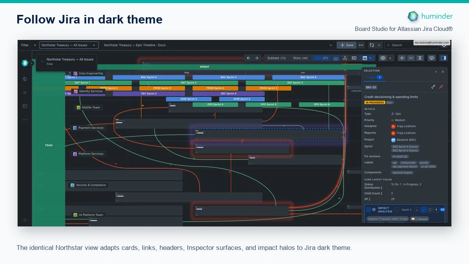Screen dimensions: 469x264
Task: Click the Impact Analysis expand fullscreen icon
Action: pos(430,210)
